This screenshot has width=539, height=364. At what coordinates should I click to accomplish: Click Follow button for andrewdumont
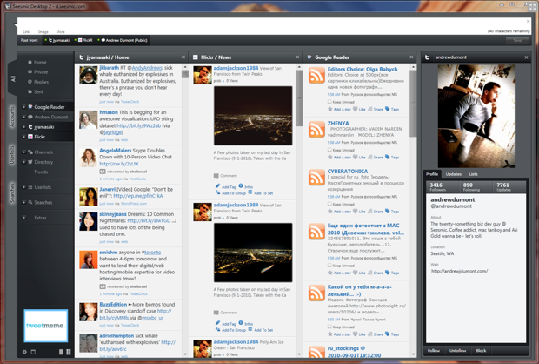click(434, 351)
